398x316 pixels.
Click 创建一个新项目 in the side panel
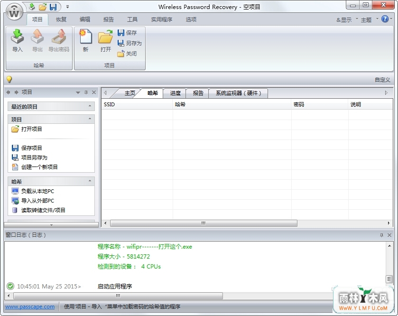coord(35,167)
